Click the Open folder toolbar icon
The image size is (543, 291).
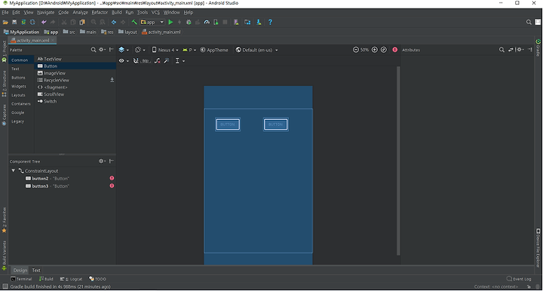tap(5, 22)
